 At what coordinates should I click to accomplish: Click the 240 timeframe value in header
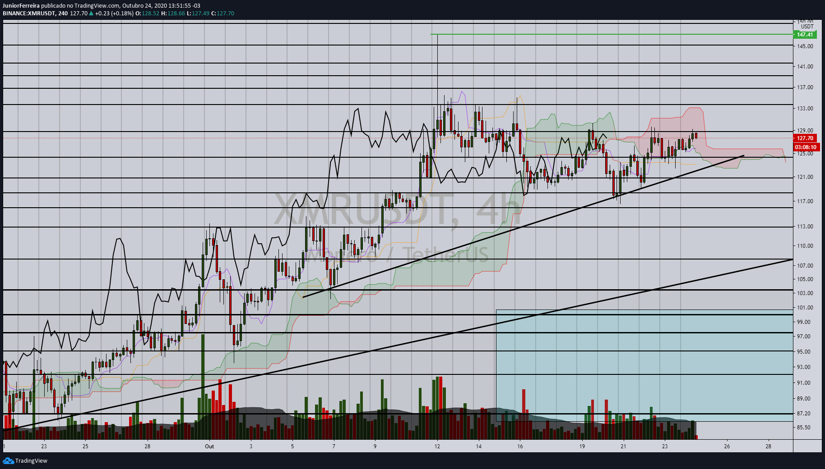click(63, 14)
